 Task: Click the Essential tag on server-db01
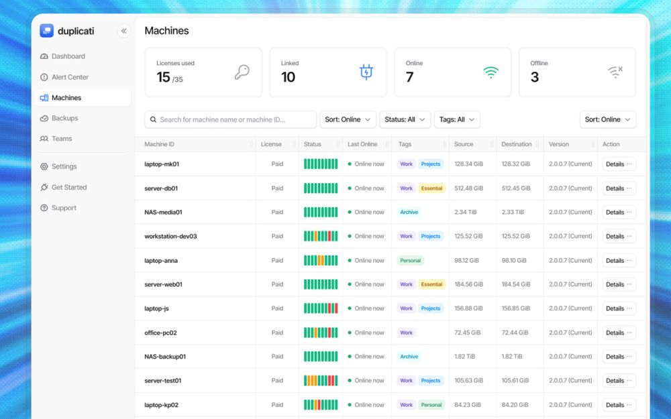(x=431, y=188)
